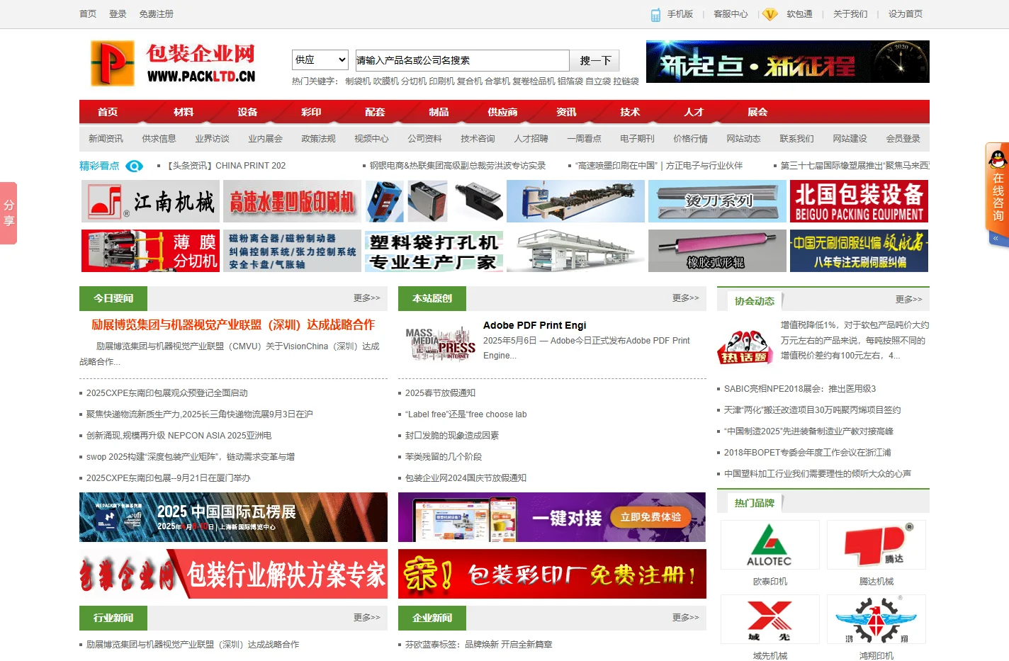Open 视频中心 in the gray sub-navigation
Screen dimensions: 1009x661
point(371,139)
